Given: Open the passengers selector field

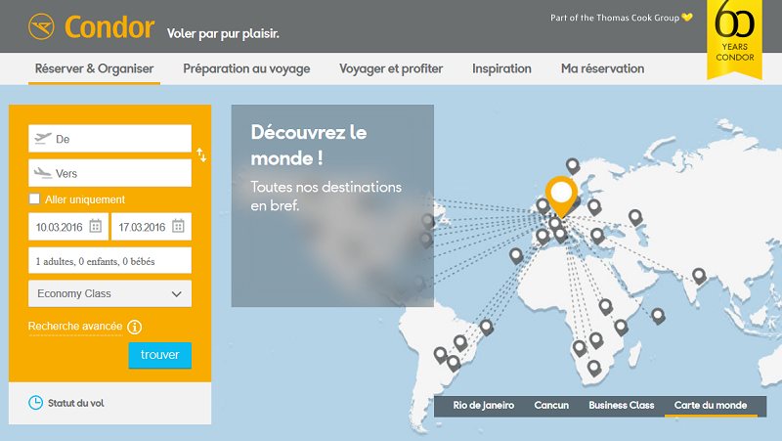Looking at the screenshot, I should [x=109, y=260].
